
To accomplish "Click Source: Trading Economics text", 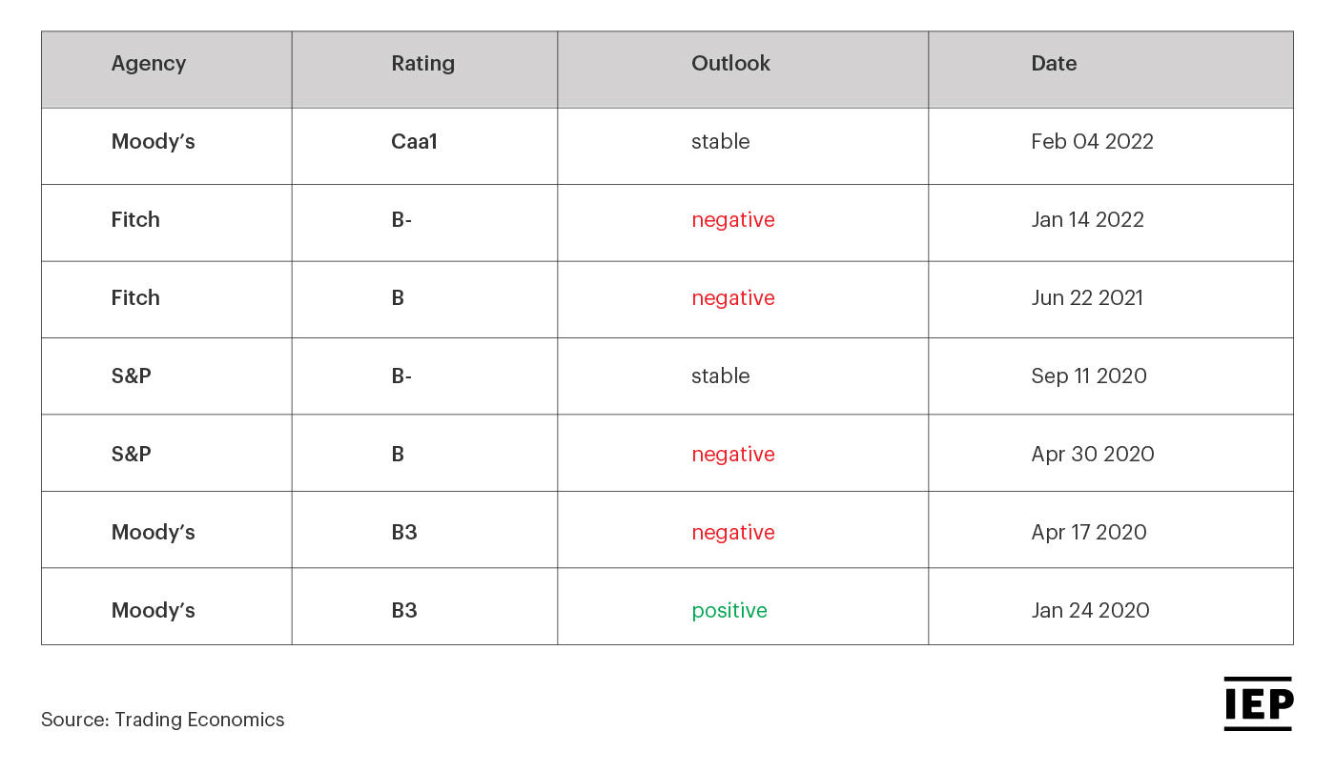I will point(163,720).
